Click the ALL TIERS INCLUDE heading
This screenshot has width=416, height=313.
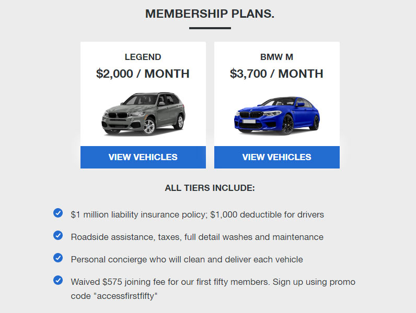210,188
